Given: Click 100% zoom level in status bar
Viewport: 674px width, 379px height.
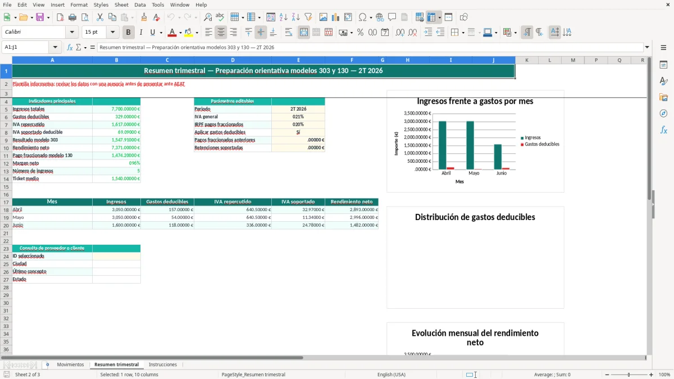Looking at the screenshot, I should [x=664, y=375].
